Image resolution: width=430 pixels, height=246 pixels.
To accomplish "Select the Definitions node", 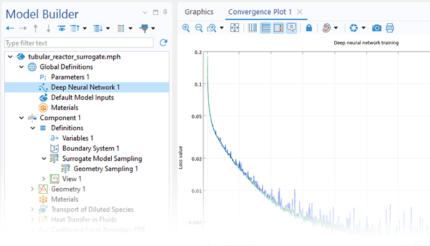I will [x=67, y=128].
